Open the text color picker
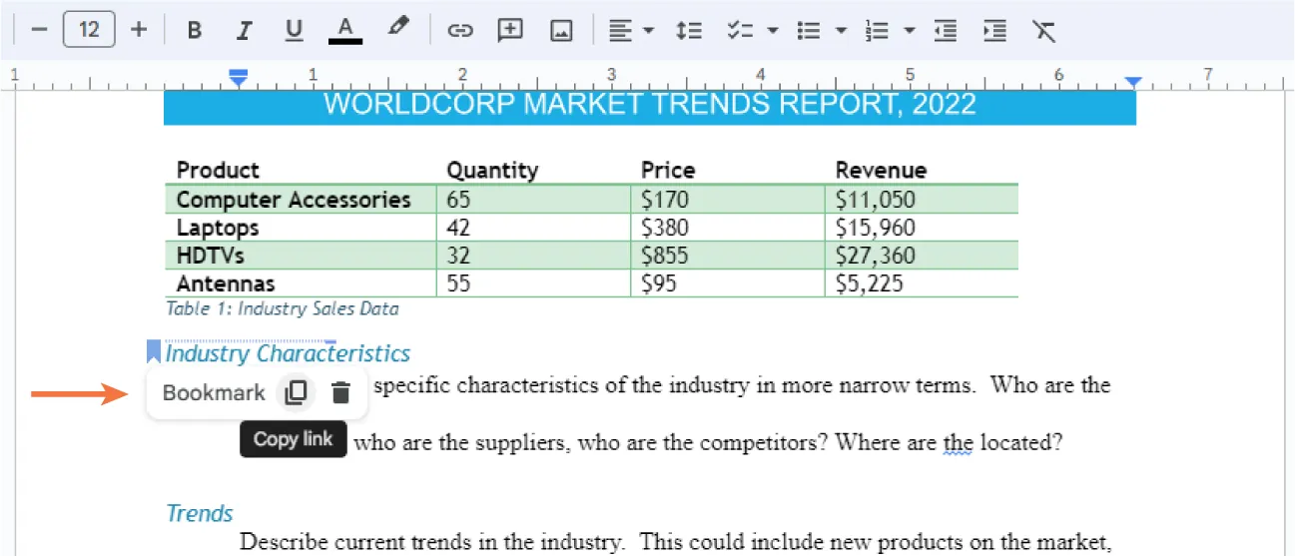Screen dimensions: 1295x556 [344, 30]
